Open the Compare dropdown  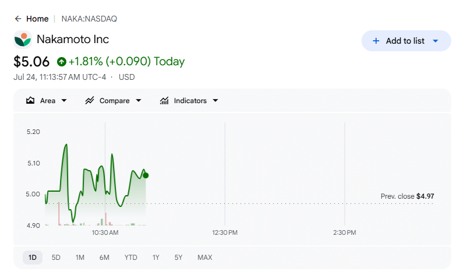pos(139,101)
